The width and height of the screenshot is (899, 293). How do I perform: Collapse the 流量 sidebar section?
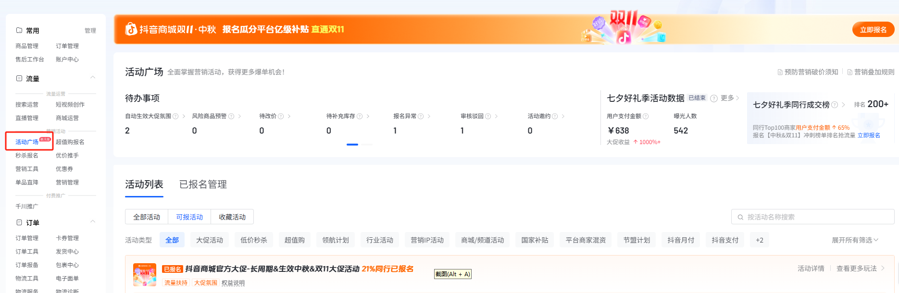(x=93, y=77)
